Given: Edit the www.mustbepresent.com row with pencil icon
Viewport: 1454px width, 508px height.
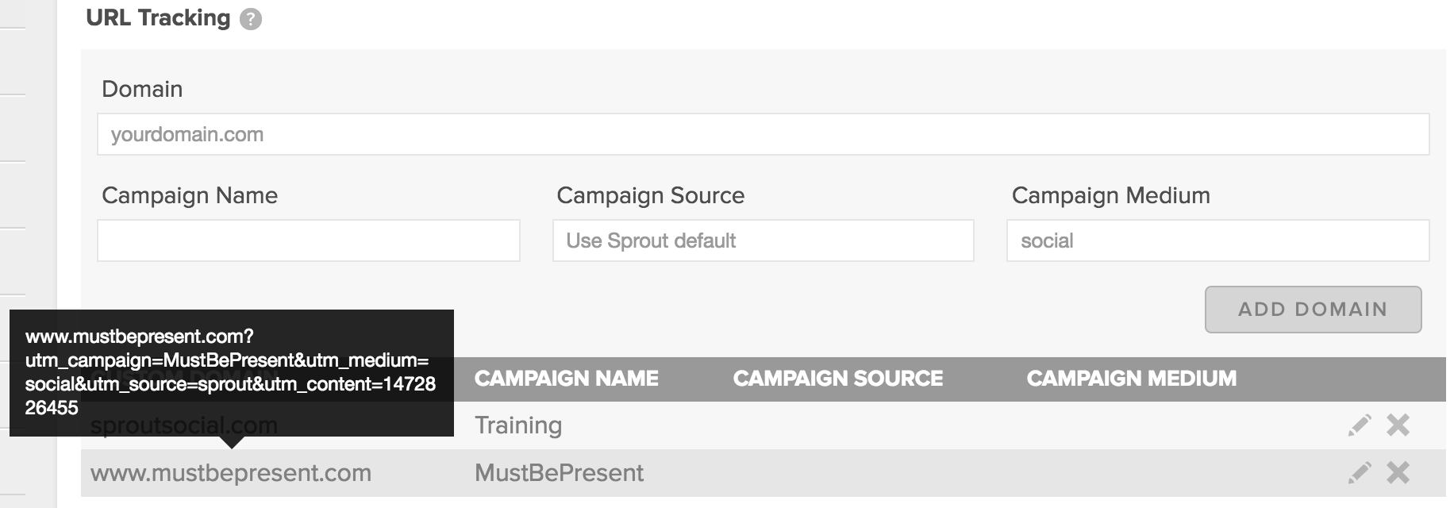Looking at the screenshot, I should point(1360,473).
